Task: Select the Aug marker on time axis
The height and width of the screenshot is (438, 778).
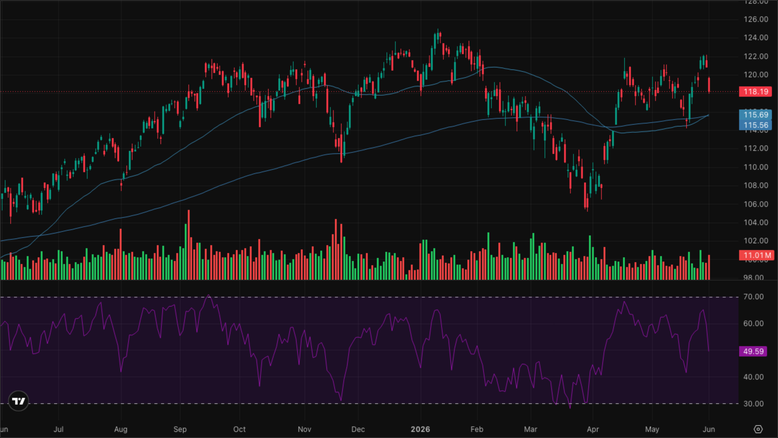Action: [x=121, y=429]
